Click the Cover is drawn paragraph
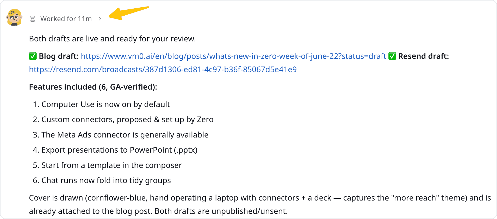Screen dimensions: 497x219 pos(260,204)
